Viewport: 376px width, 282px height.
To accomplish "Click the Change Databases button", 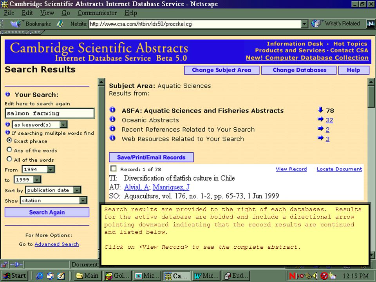I will (299, 70).
